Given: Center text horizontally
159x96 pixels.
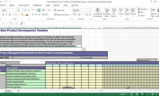Looking at the screenshot, I should (x=36, y=15).
